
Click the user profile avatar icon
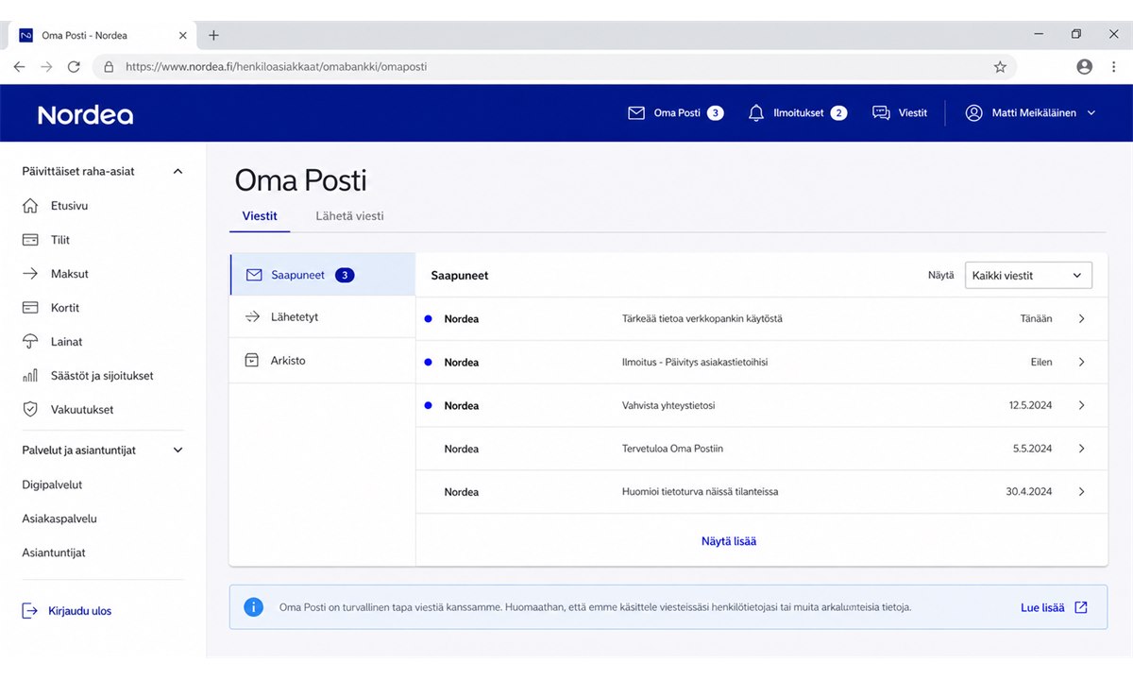pos(973,112)
